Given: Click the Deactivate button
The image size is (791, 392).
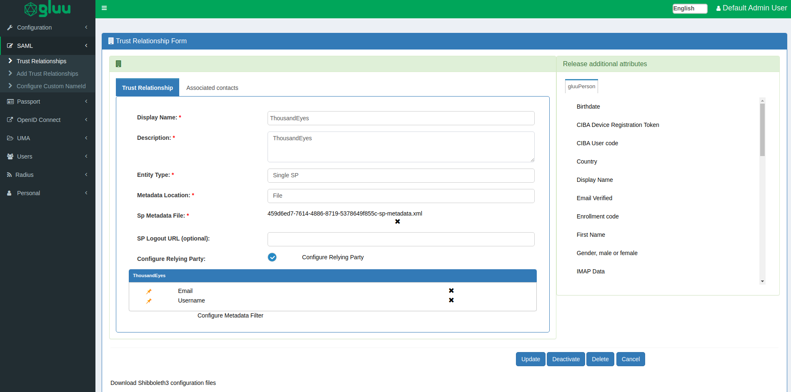Looking at the screenshot, I should tap(566, 359).
